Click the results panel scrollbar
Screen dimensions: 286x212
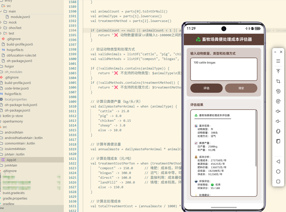(x=256, y=138)
